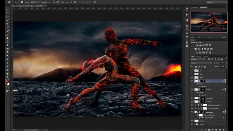This screenshot has height=131, width=233.
Task: Click the Navigator zoom slider handle
Action: click(209, 37)
